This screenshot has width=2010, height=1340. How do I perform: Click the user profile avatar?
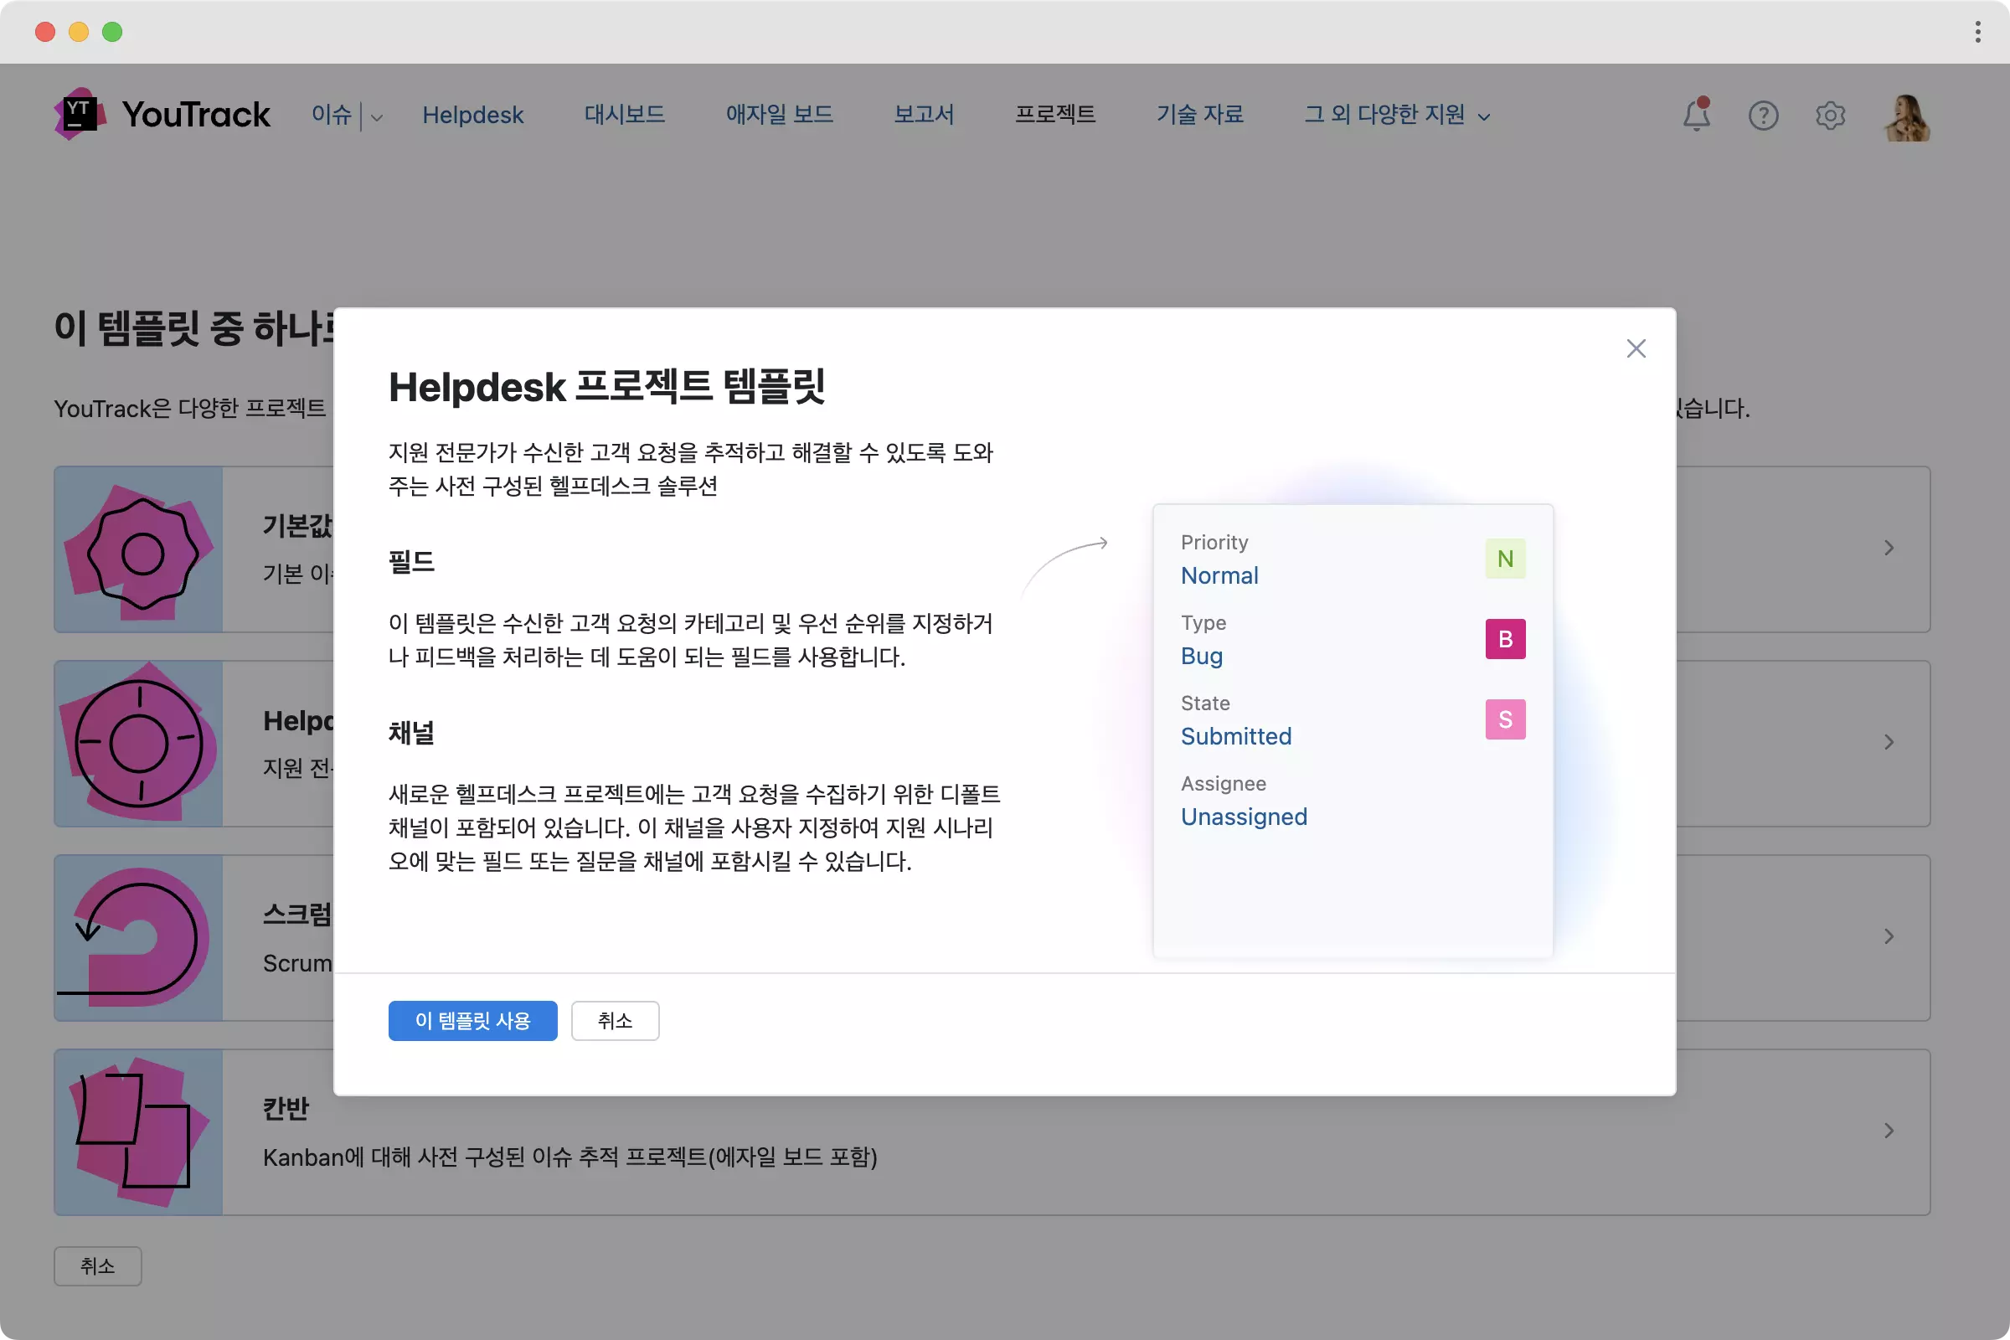tap(1907, 116)
